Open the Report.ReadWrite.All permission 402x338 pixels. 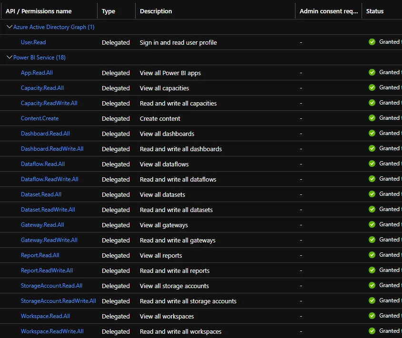click(x=47, y=270)
